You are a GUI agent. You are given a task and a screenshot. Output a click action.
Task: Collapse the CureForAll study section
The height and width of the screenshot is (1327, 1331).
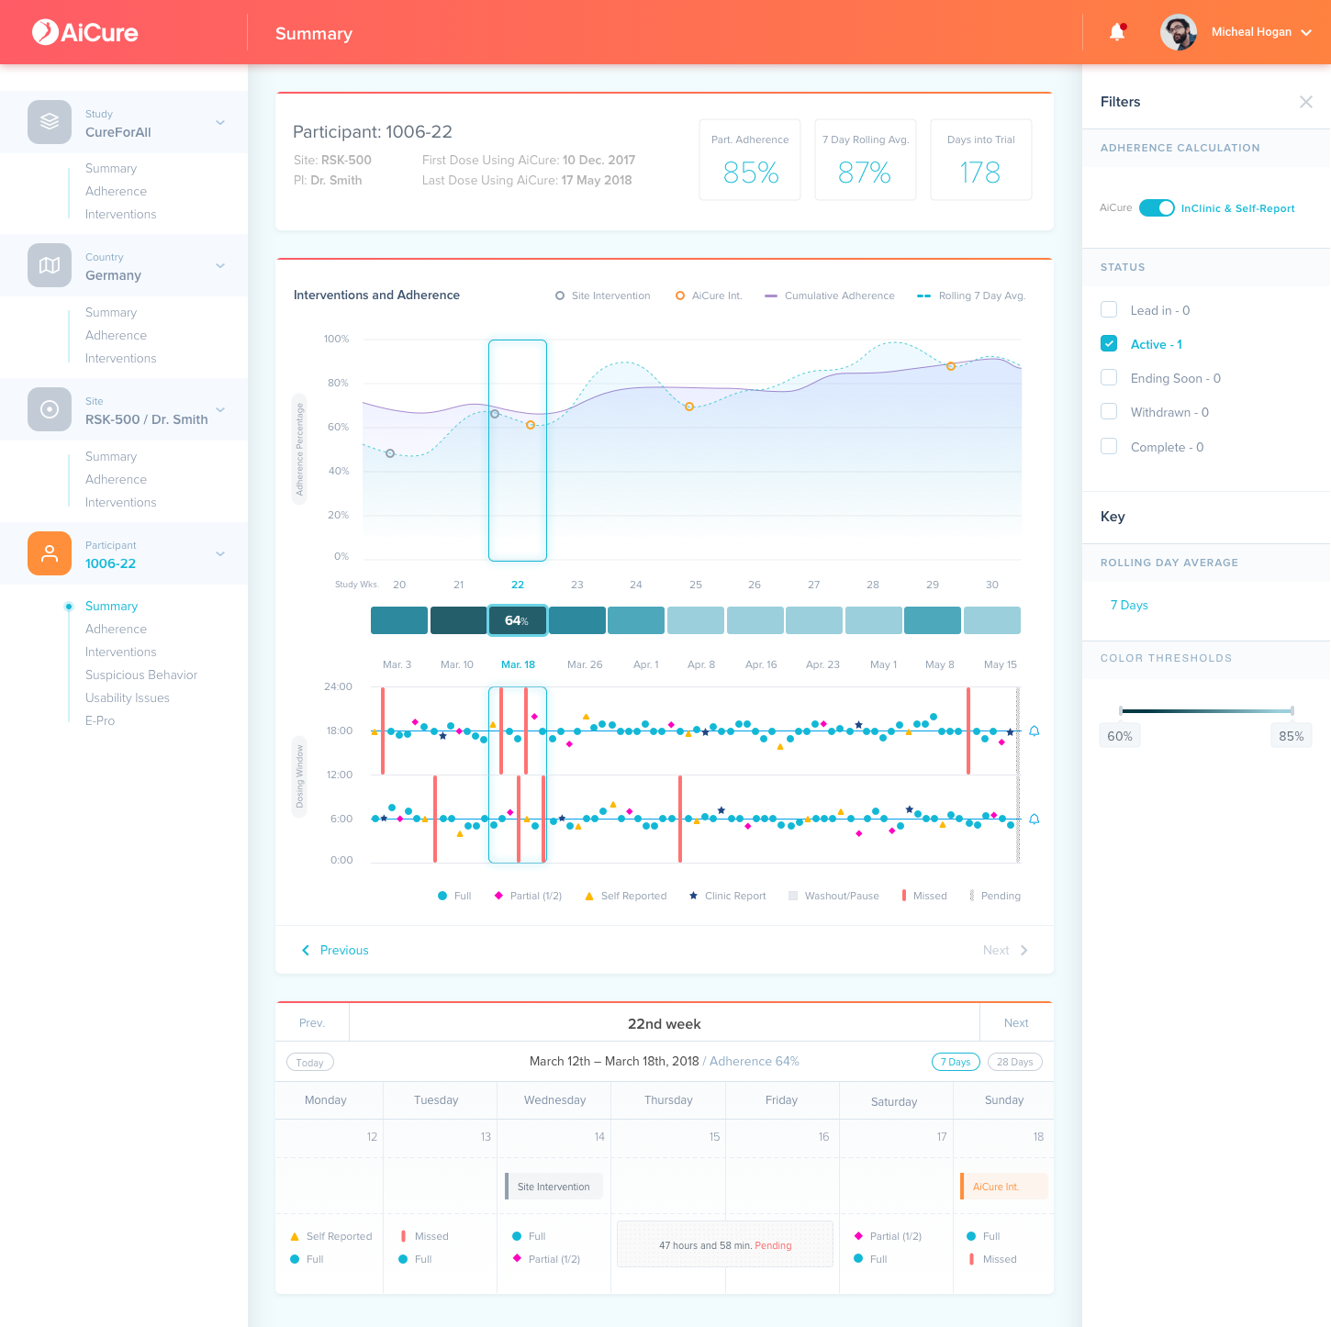(220, 122)
